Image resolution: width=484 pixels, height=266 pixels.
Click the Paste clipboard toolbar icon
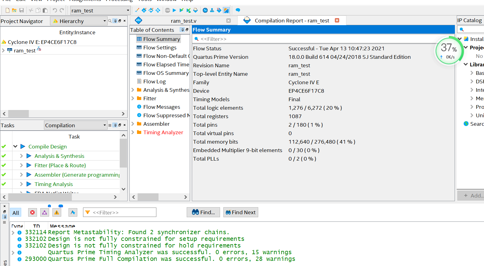point(45,10)
